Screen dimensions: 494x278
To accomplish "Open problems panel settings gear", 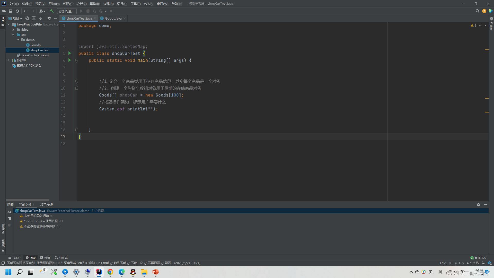I will click(x=479, y=205).
